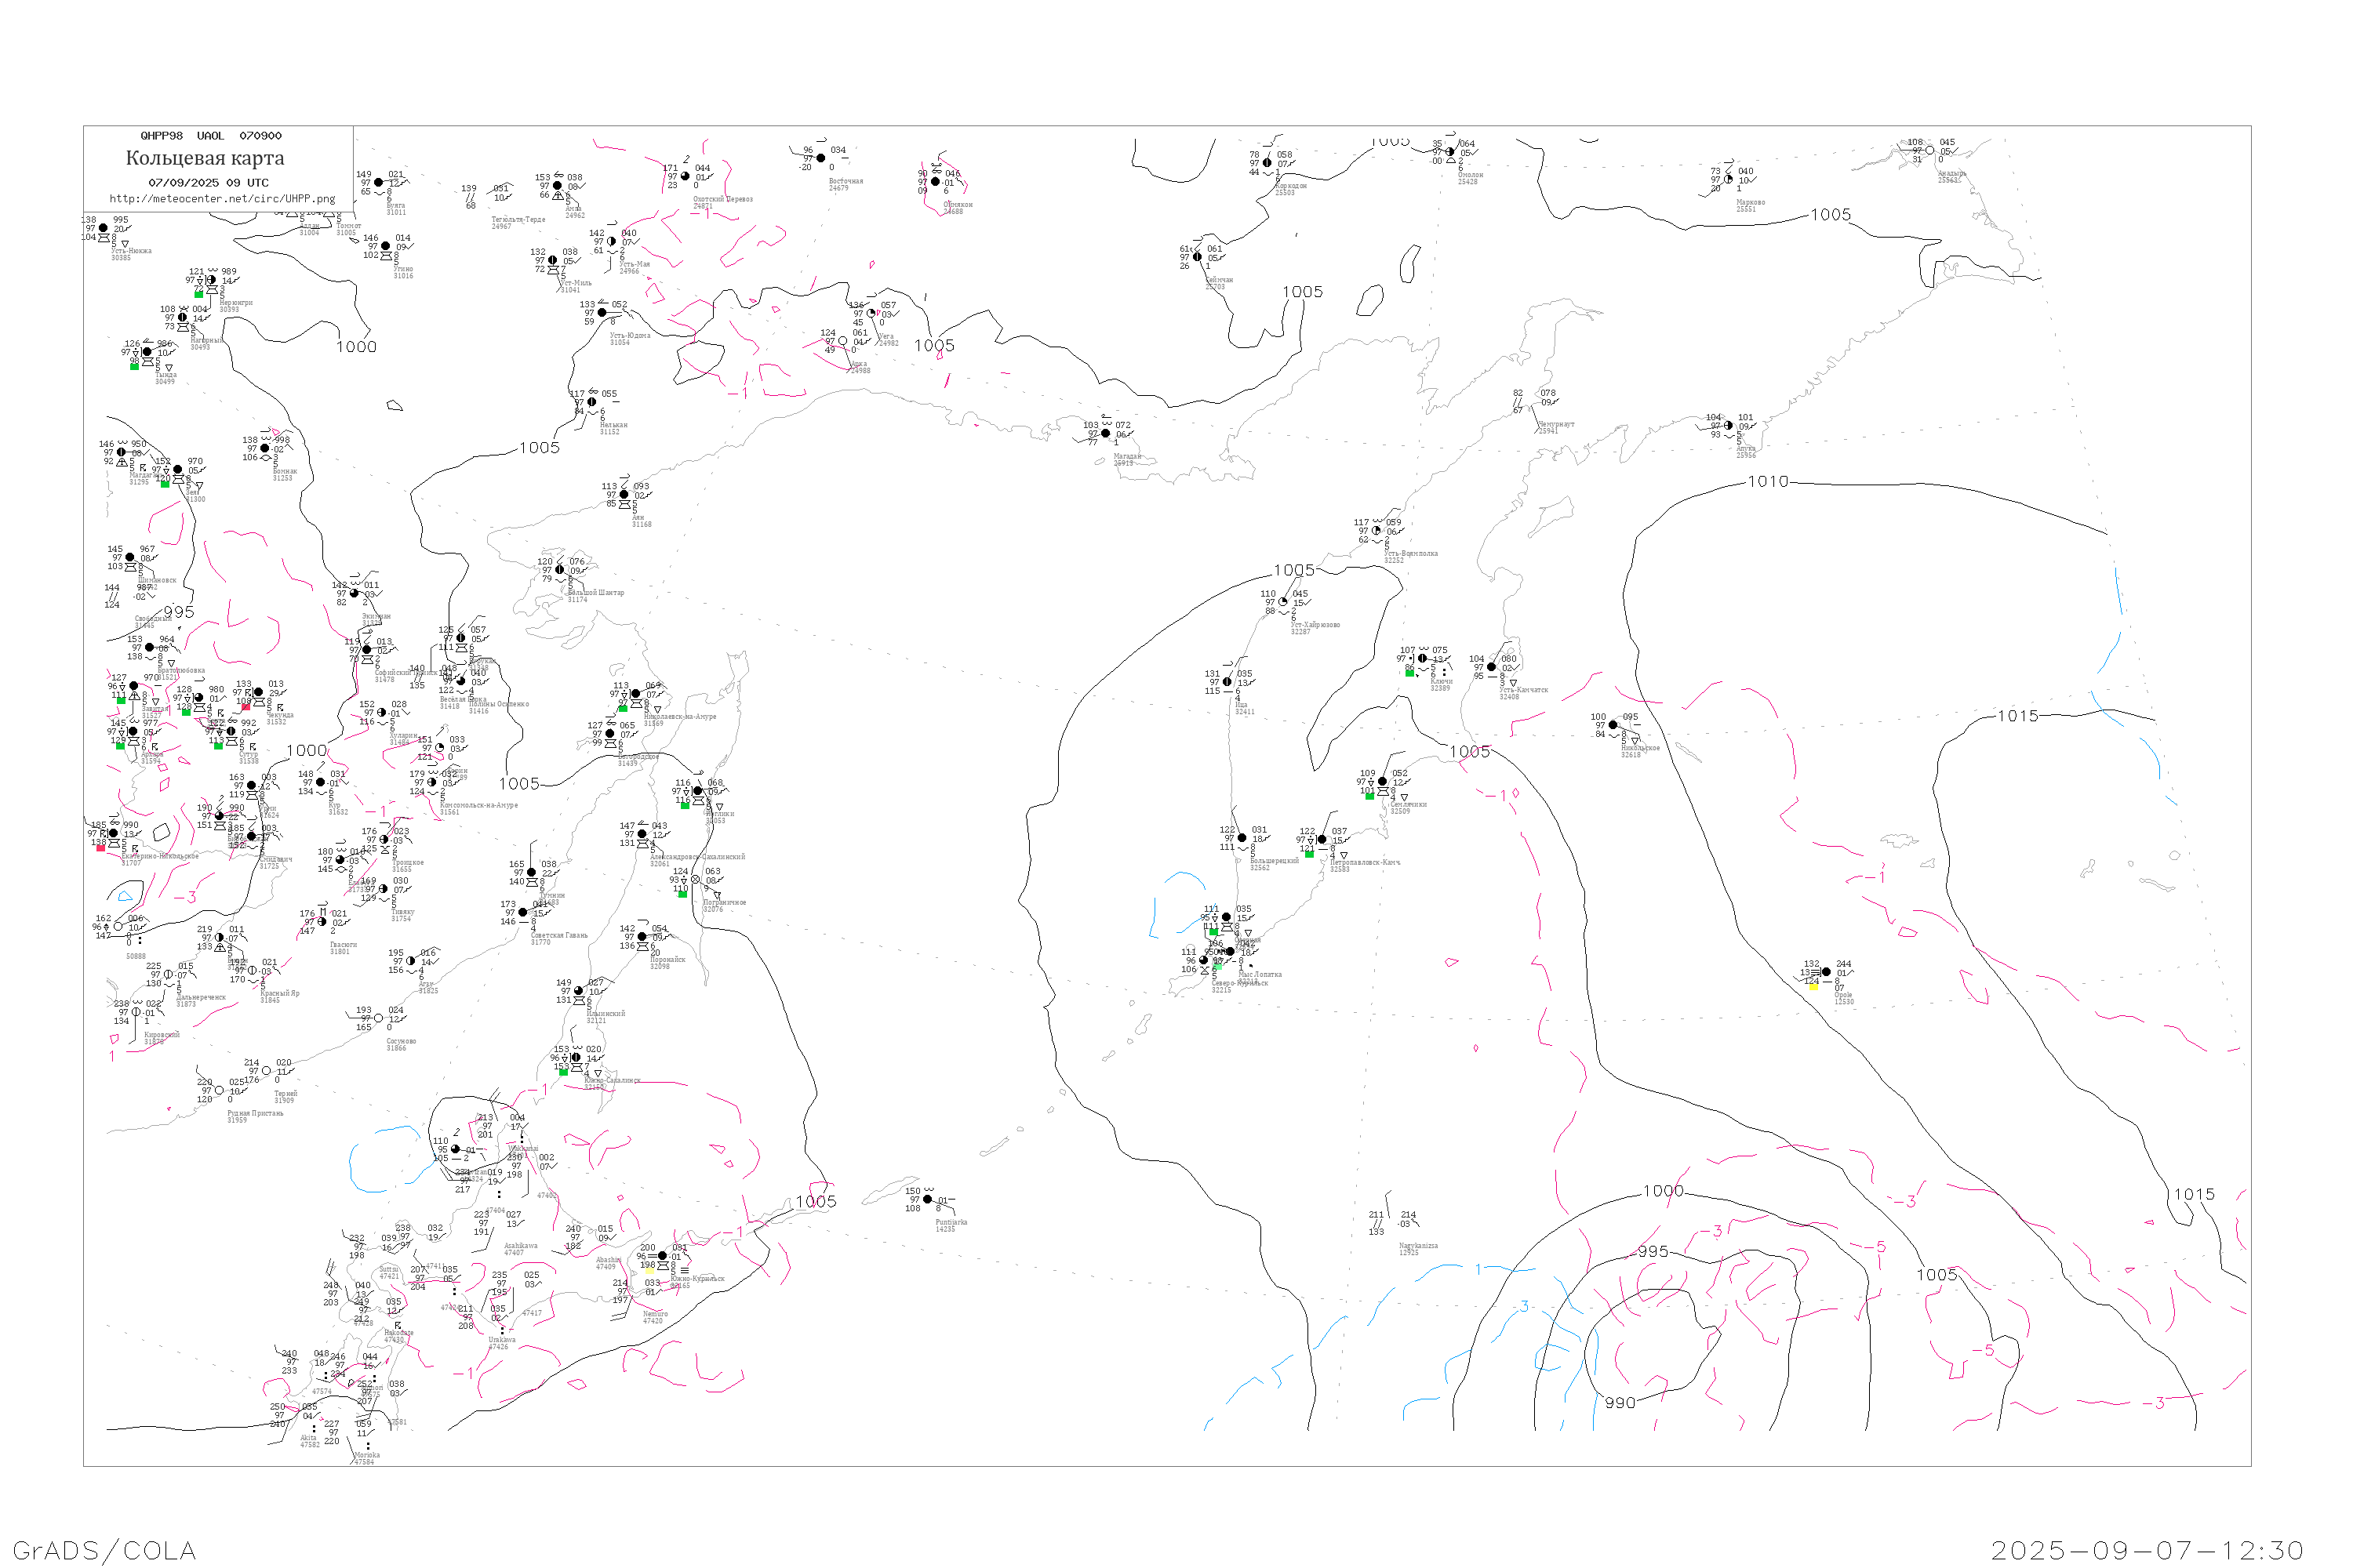Click the Кольцевая карта map title

pyautogui.click(x=205, y=158)
